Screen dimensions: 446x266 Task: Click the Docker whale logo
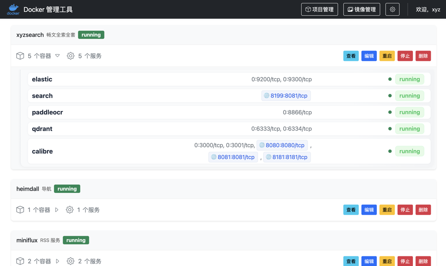click(x=13, y=10)
